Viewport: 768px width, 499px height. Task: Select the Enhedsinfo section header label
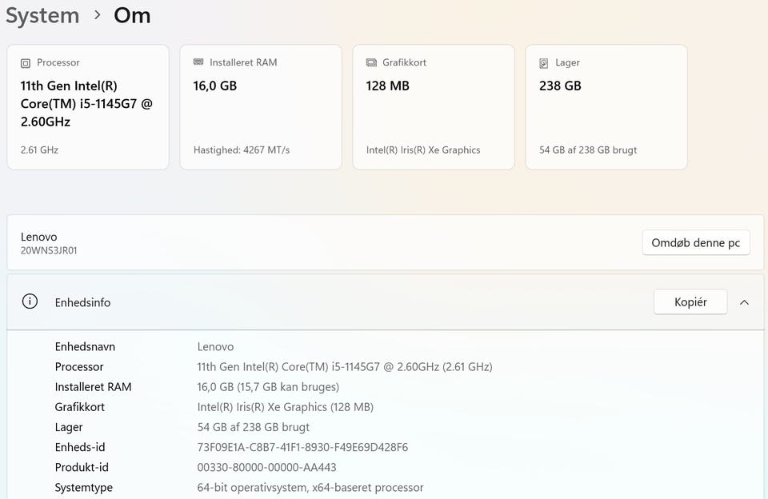pos(82,302)
